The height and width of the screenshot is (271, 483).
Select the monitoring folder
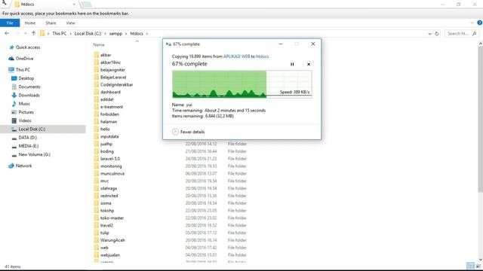108,166
